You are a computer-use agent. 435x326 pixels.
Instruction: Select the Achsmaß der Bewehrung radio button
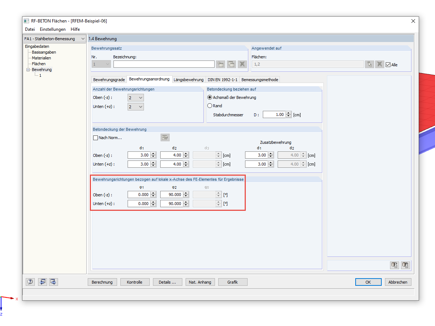pyautogui.click(x=210, y=97)
